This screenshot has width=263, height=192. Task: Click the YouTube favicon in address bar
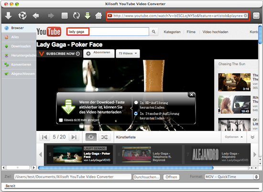tap(110, 16)
